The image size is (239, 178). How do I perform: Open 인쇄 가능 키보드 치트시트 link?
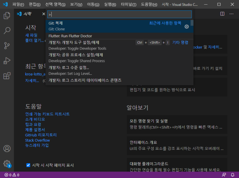[x=47, y=114]
